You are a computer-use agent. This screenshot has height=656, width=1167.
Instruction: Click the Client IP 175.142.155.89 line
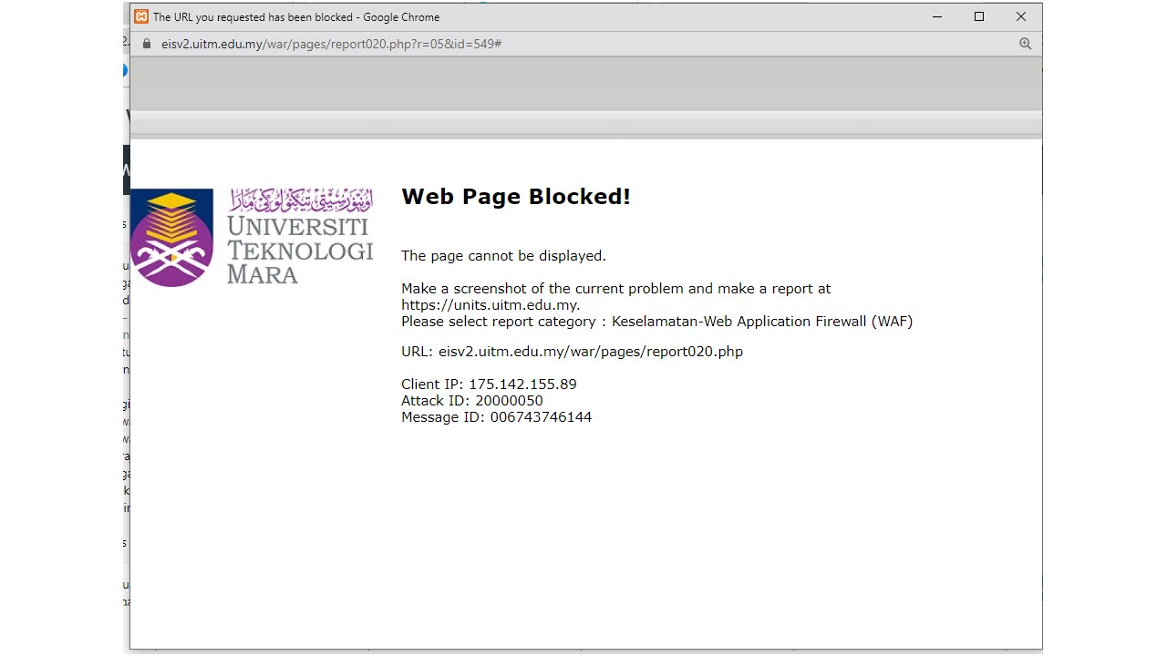[x=489, y=384]
